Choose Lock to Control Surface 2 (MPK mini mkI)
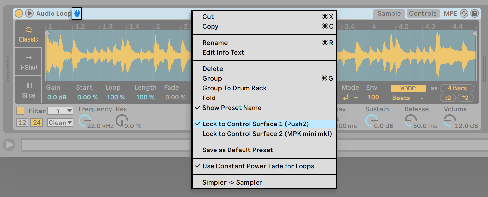The width and height of the screenshot is (488, 197). (x=267, y=134)
